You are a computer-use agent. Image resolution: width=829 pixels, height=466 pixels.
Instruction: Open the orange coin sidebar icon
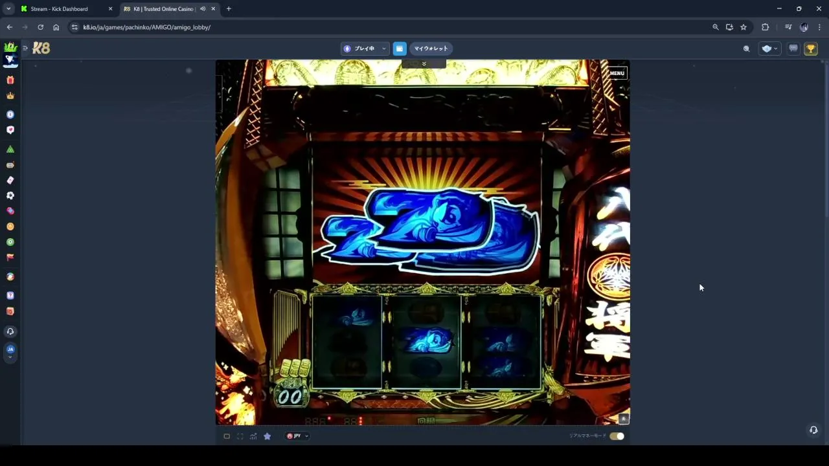(x=10, y=227)
